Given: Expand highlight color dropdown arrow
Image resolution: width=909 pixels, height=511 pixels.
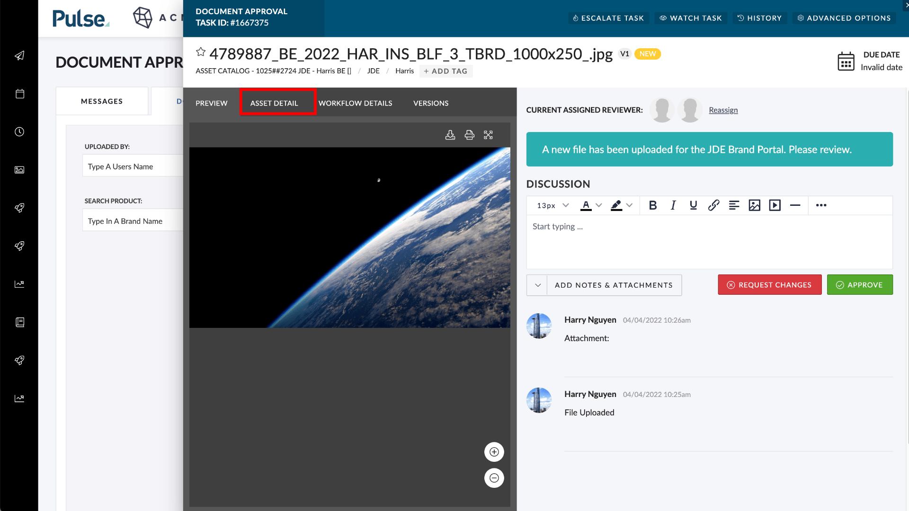Looking at the screenshot, I should pos(629,205).
